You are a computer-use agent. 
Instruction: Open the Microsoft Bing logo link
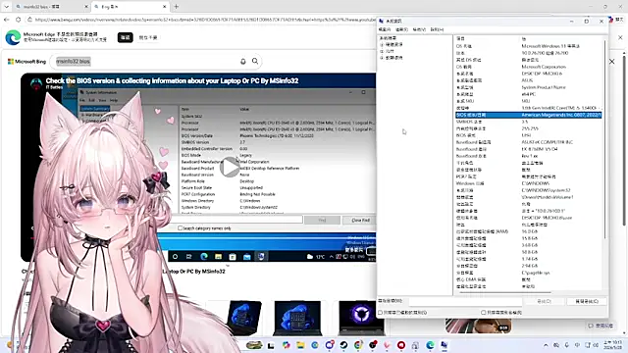click(x=26, y=62)
